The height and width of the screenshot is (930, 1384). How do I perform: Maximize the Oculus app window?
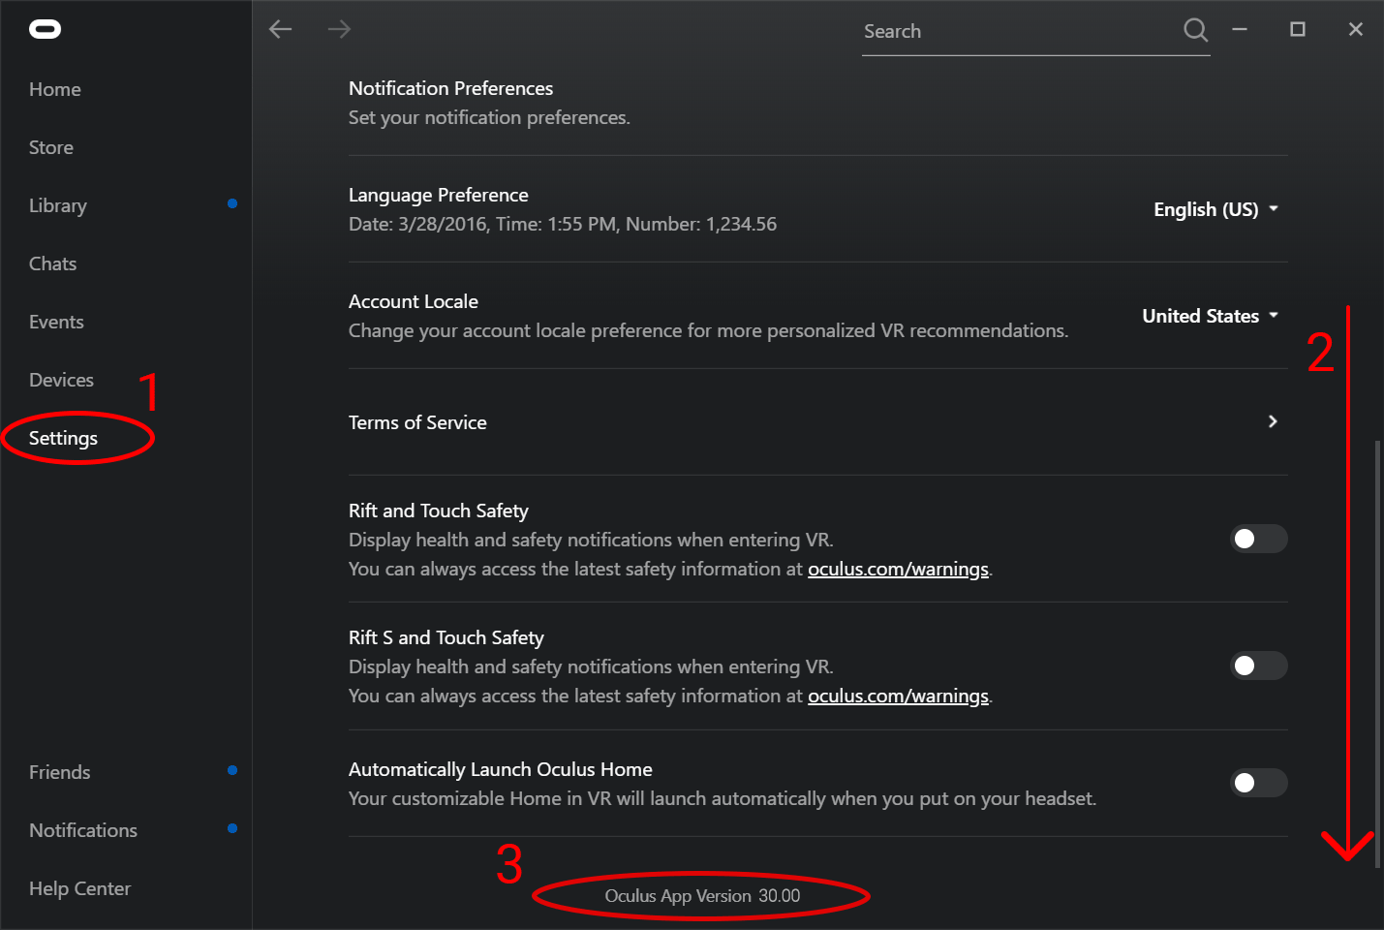(x=1298, y=29)
